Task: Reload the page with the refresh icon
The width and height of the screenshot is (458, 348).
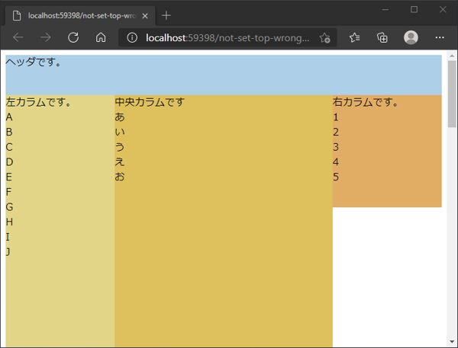Action: (x=73, y=37)
